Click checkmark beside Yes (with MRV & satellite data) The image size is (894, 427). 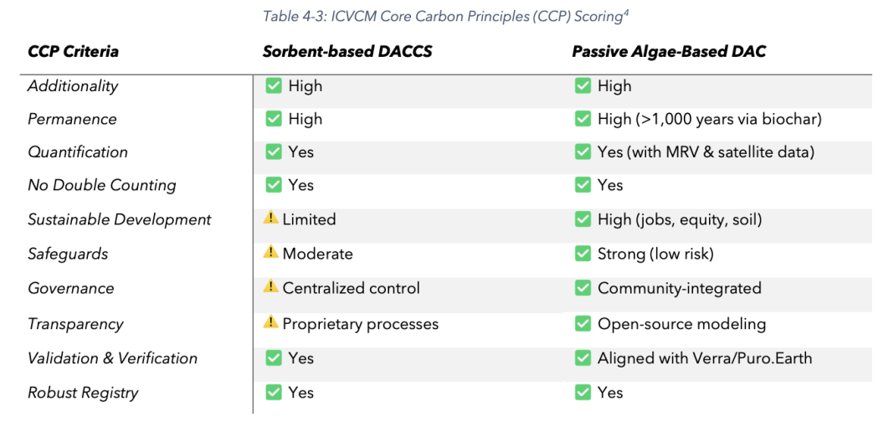[583, 152]
